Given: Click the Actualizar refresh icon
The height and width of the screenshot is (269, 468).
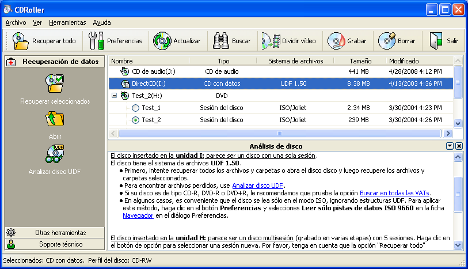Looking at the screenshot, I should 162,41.
